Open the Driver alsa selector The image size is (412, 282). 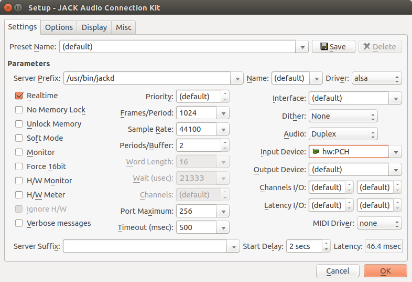[x=377, y=78]
